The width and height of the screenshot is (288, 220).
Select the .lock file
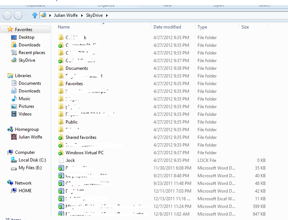coord(70,160)
